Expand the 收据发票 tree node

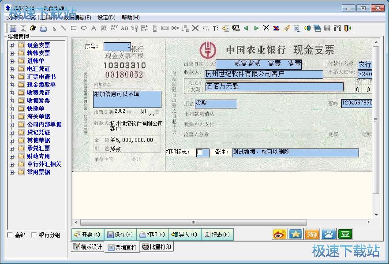pyautogui.click(x=12, y=100)
